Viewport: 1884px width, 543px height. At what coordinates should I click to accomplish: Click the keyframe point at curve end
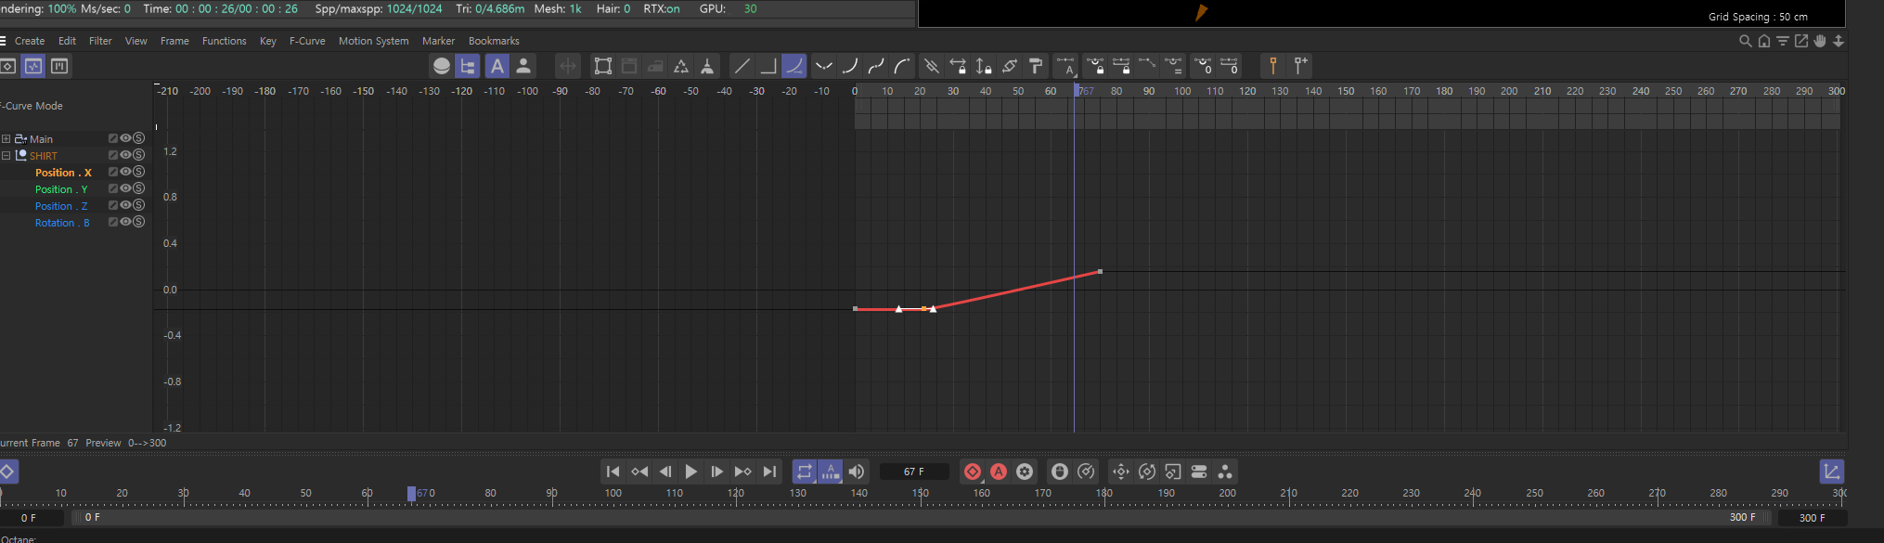coord(1100,271)
